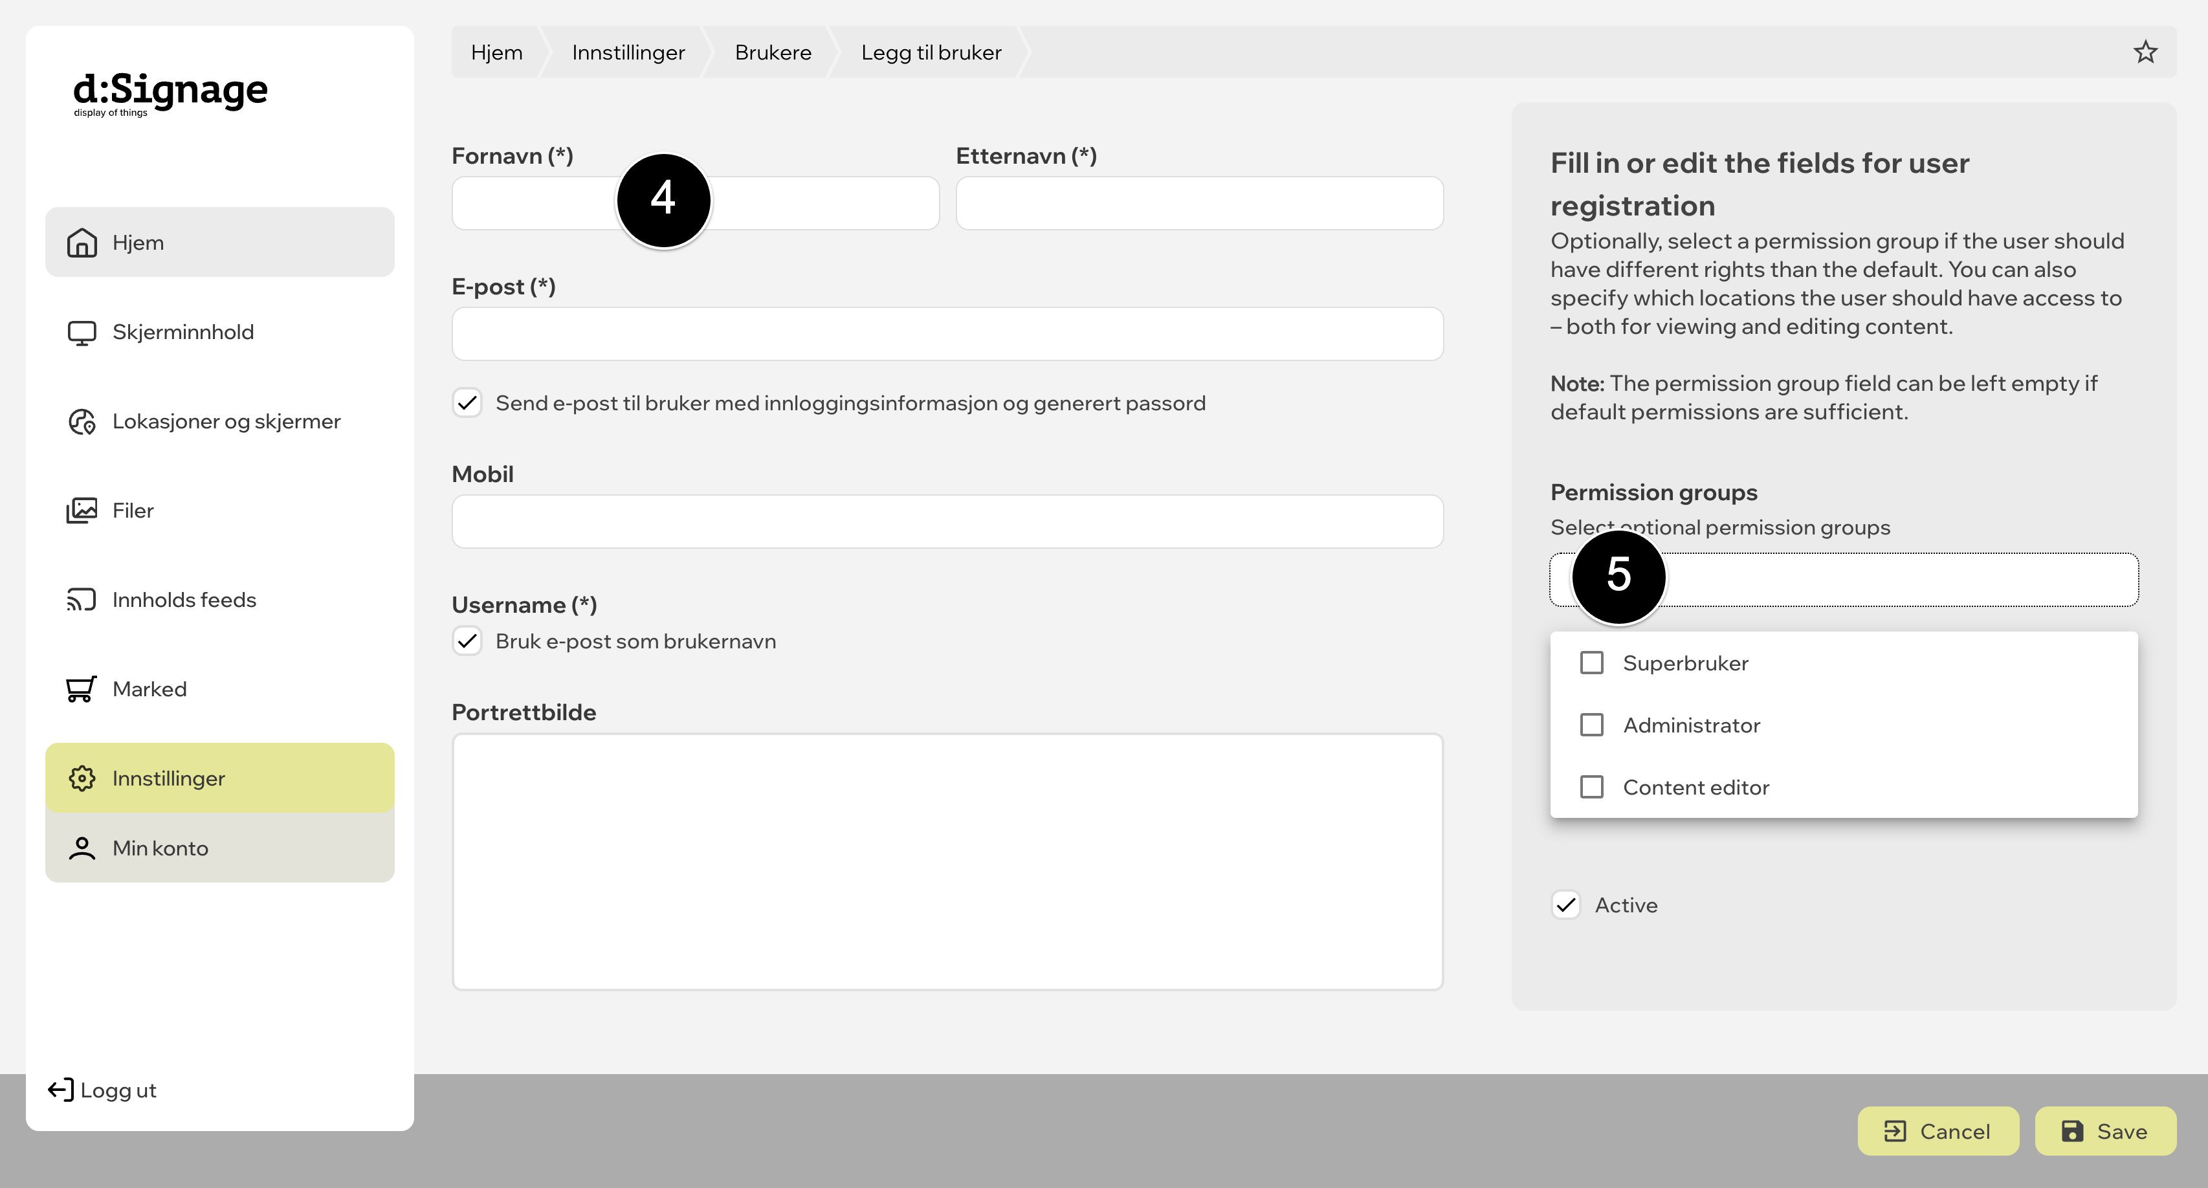2208x1188 pixels.
Task: Click the Lokasjoner og skjermer globe icon
Action: tap(82, 422)
